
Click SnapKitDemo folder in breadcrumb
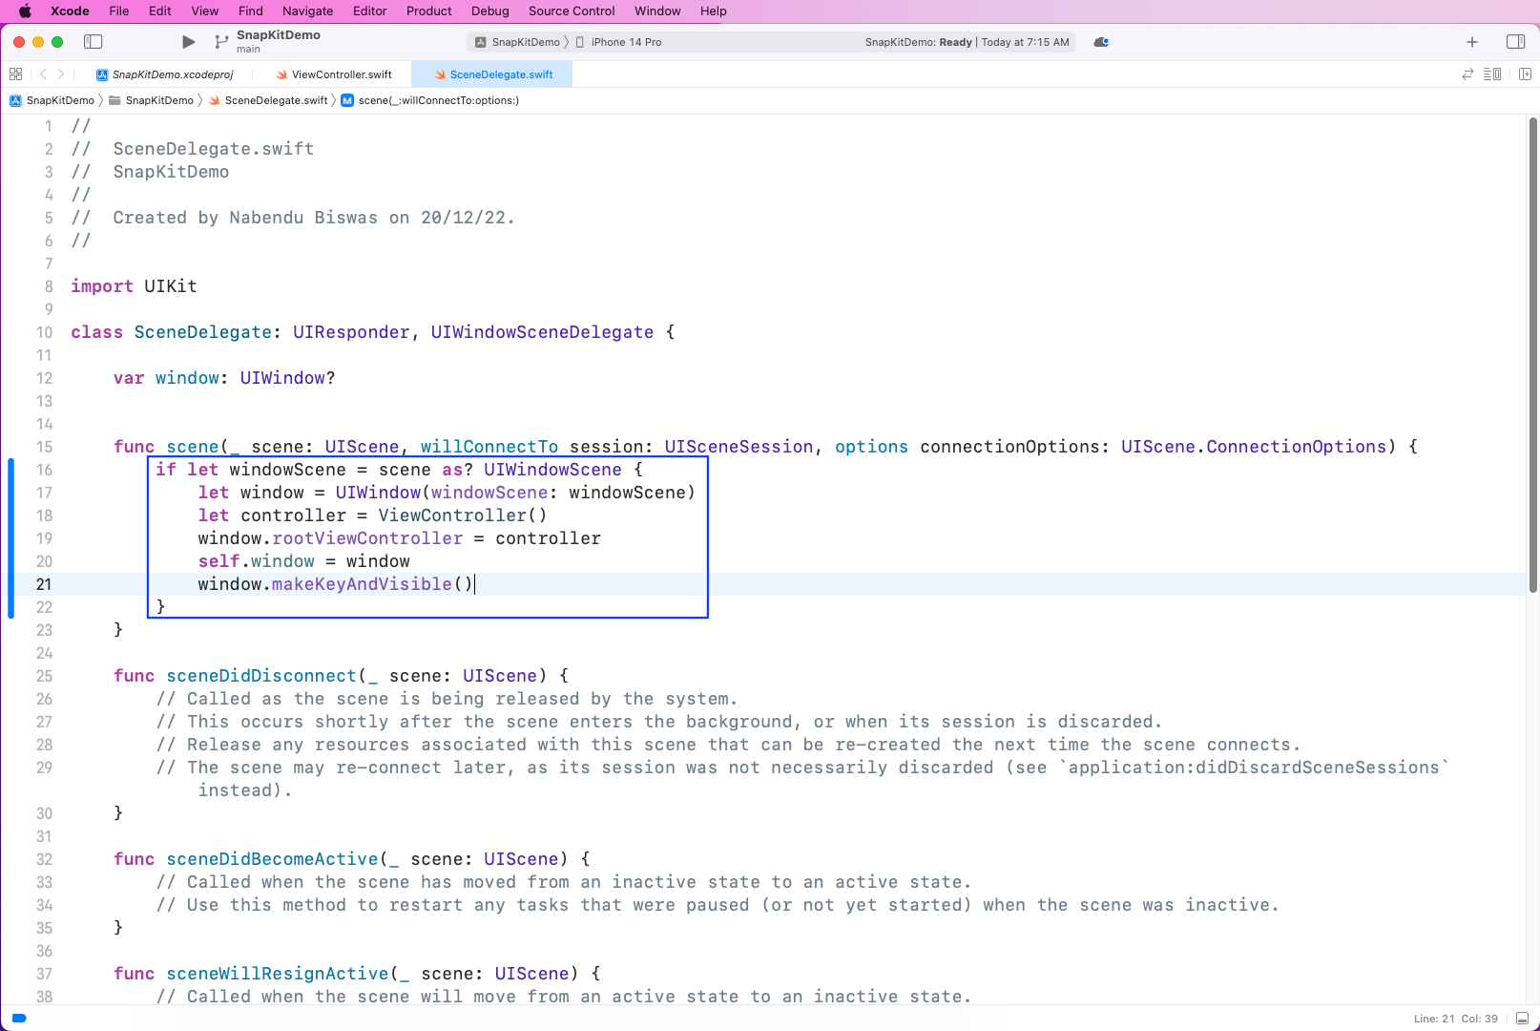tap(158, 100)
